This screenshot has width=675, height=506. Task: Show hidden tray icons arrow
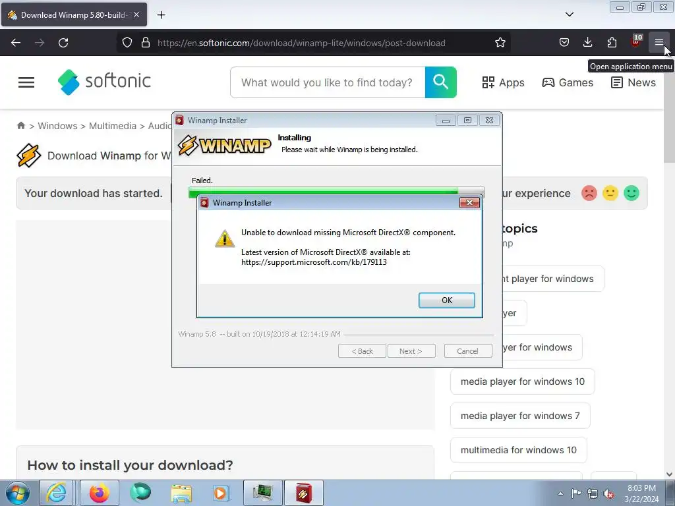click(560, 493)
